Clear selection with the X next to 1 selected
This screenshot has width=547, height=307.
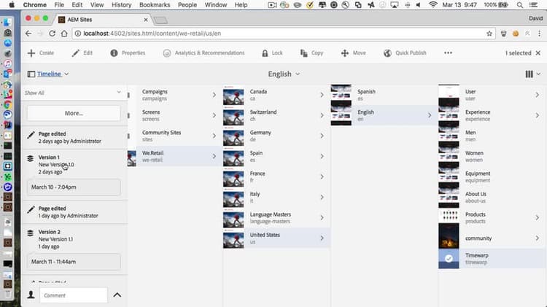point(538,53)
